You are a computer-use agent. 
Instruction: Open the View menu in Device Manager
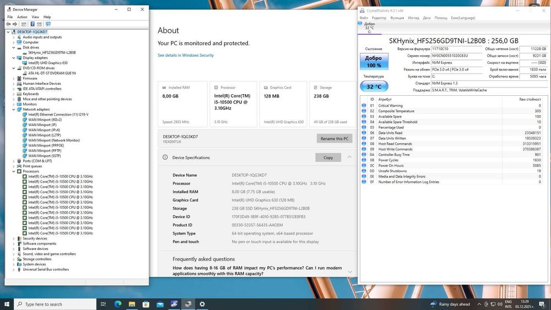pyautogui.click(x=35, y=17)
